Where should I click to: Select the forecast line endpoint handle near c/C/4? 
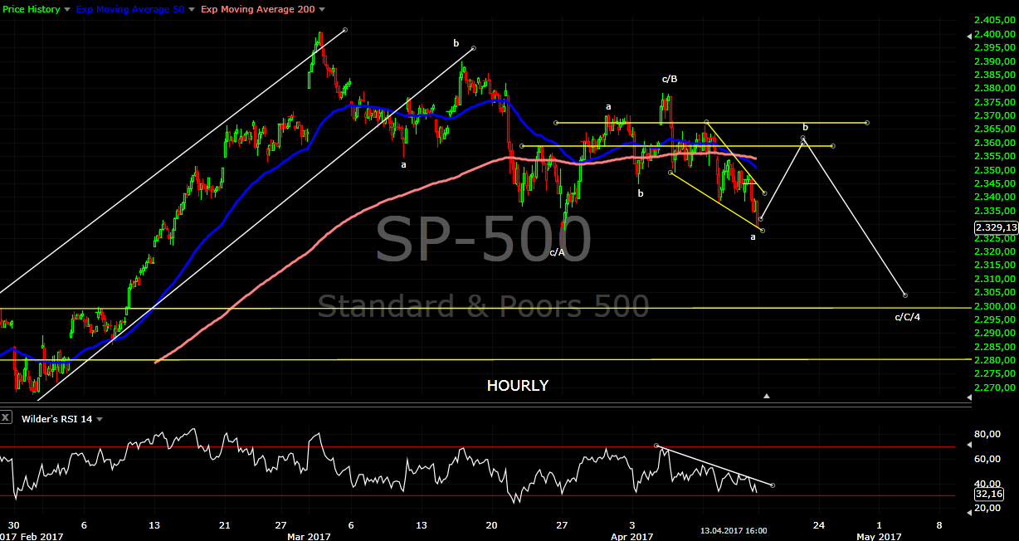point(904,295)
